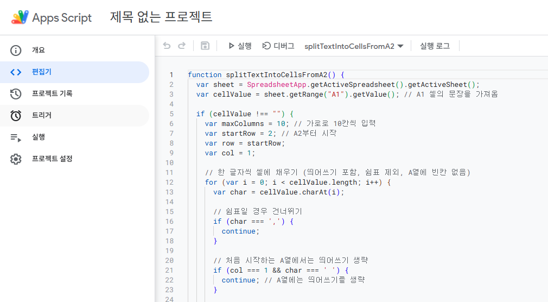
Task: Click the comment on line 11
Action: pos(337,173)
